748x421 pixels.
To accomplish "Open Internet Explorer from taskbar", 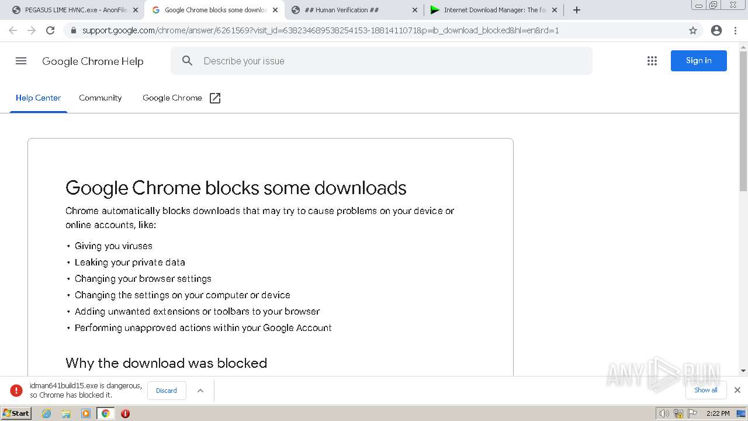I will (46, 413).
